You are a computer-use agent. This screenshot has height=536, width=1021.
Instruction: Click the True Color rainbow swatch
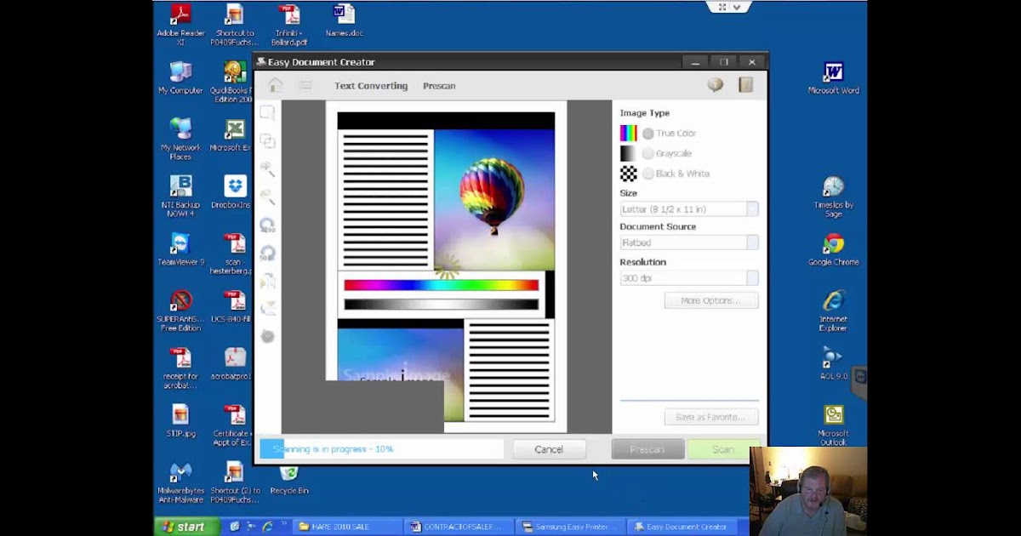(x=628, y=134)
